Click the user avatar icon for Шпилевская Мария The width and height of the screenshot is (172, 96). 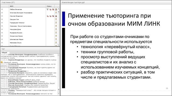[x=56, y=39]
